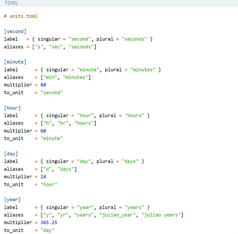238x234 pixels.
Task: Select the [day] table header
Action: point(11,154)
